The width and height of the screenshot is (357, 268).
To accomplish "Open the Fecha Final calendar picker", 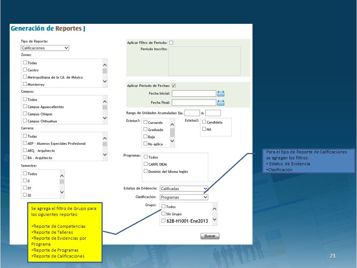I will 221,103.
